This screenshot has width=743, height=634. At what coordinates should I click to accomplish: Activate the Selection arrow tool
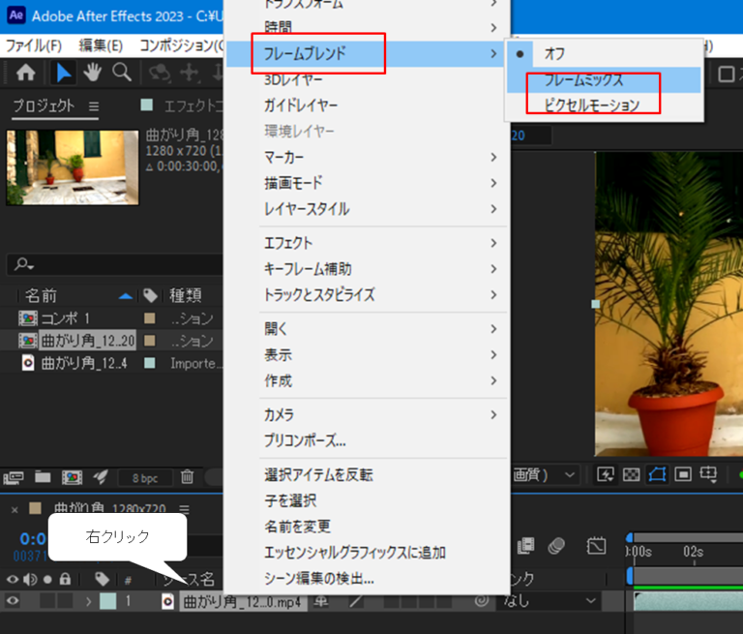click(61, 73)
